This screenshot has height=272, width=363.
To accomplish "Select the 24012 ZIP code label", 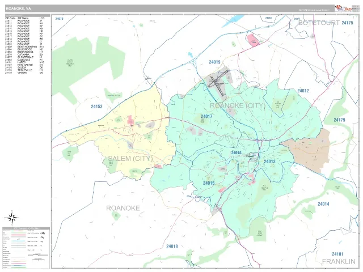I will (303, 91).
